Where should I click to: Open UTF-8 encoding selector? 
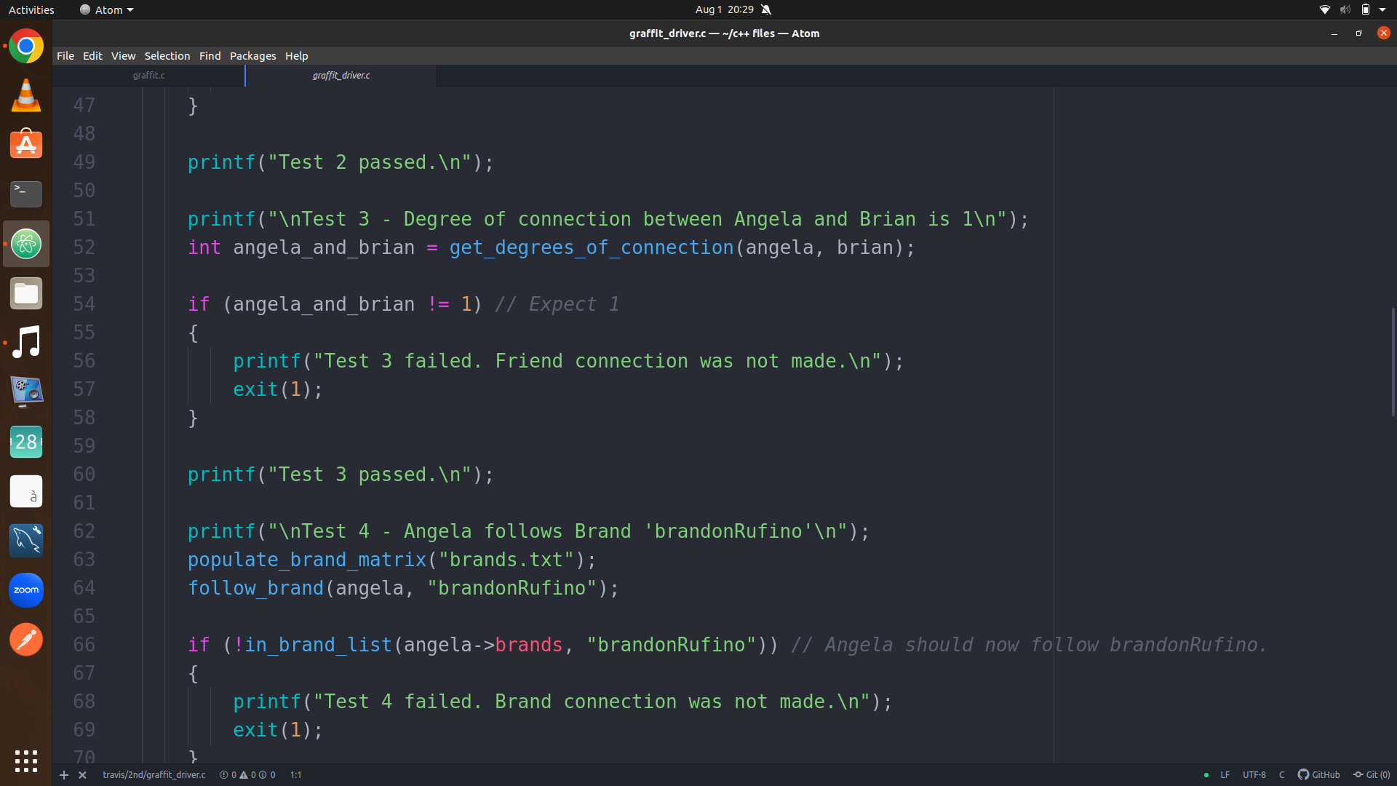click(x=1254, y=774)
